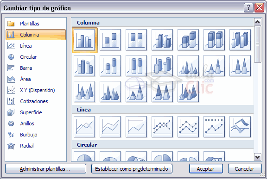The height and width of the screenshot is (179, 267).
Task: Click the chart gallery scrollbar thumb
Action: click(257, 44)
